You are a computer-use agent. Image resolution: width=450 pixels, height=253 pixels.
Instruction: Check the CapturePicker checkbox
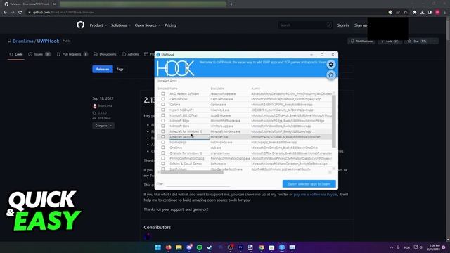[163, 99]
